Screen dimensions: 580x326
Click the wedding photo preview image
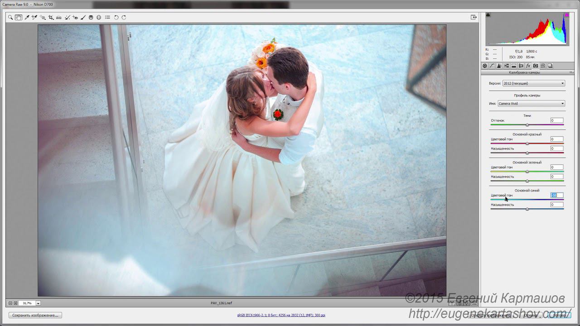(x=242, y=160)
